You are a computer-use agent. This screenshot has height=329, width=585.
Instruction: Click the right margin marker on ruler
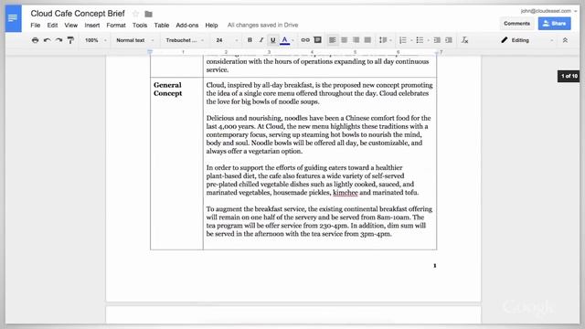437,52
